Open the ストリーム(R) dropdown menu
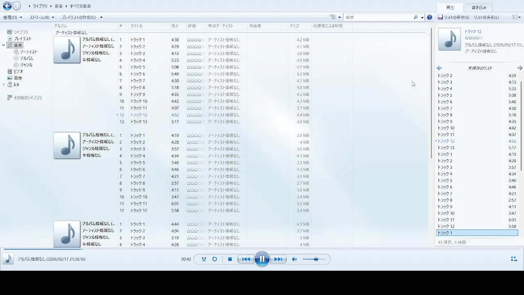 [42, 17]
